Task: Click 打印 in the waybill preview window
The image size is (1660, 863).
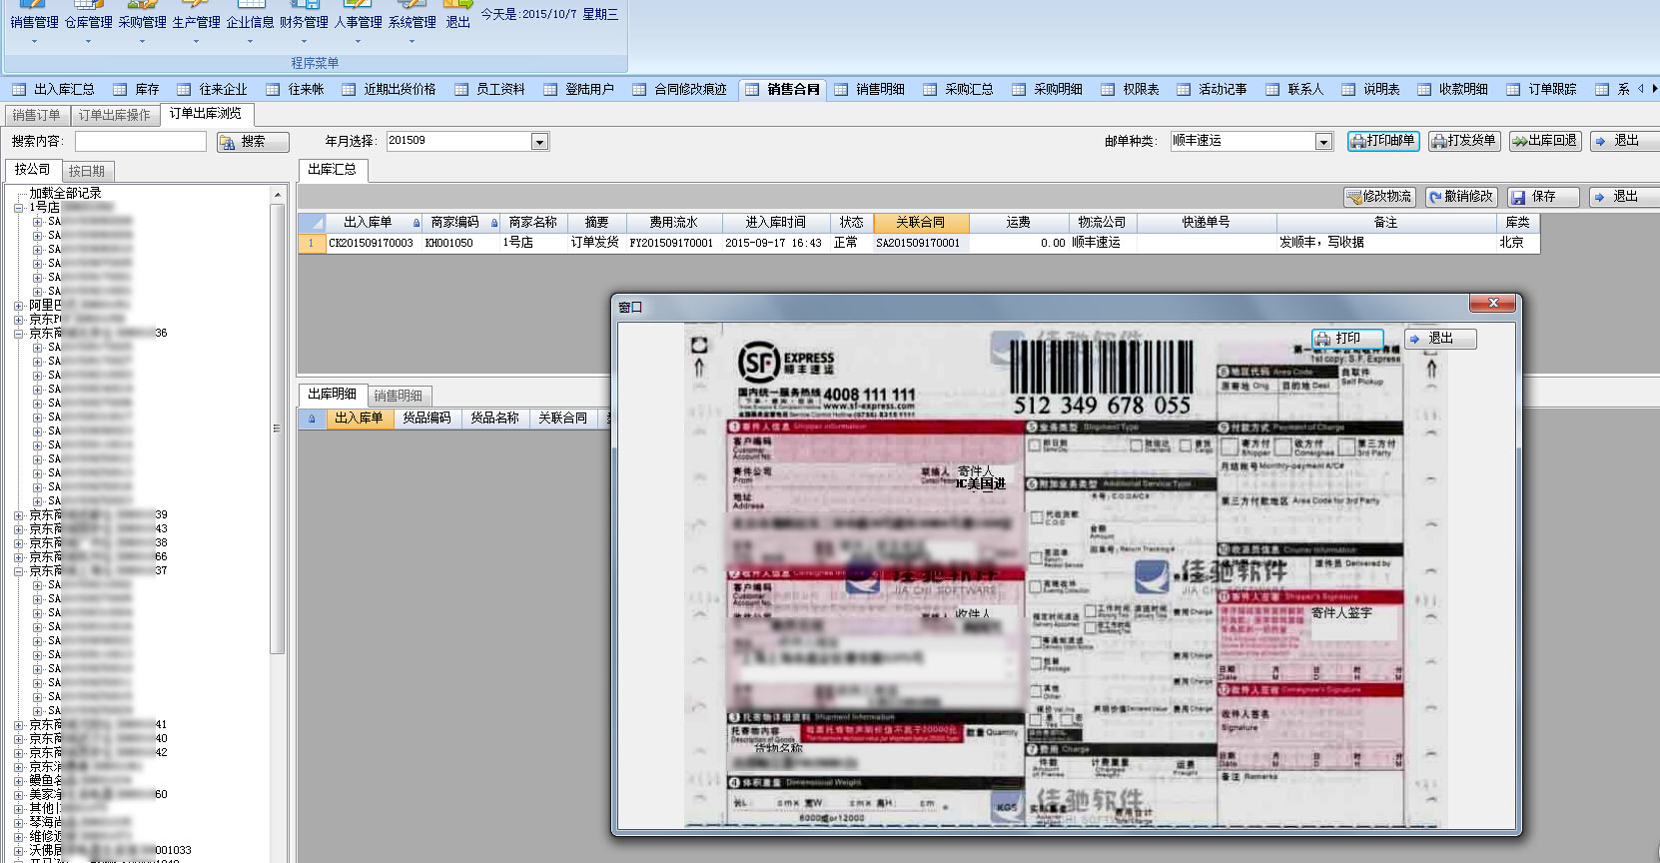Action: pos(1347,339)
